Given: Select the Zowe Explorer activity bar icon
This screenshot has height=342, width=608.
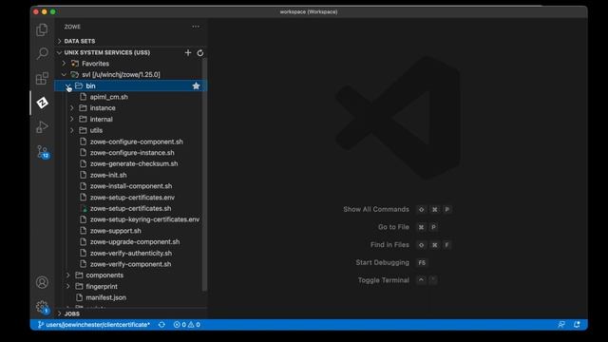Looking at the screenshot, I should coord(42,103).
